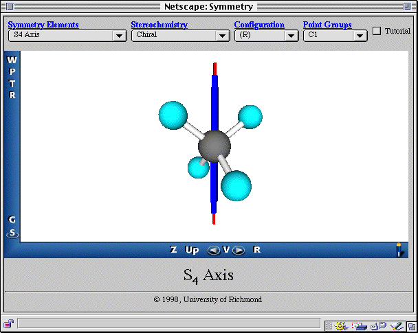
Task: Expand the (R) configuration dropdown
Action: 266,36
